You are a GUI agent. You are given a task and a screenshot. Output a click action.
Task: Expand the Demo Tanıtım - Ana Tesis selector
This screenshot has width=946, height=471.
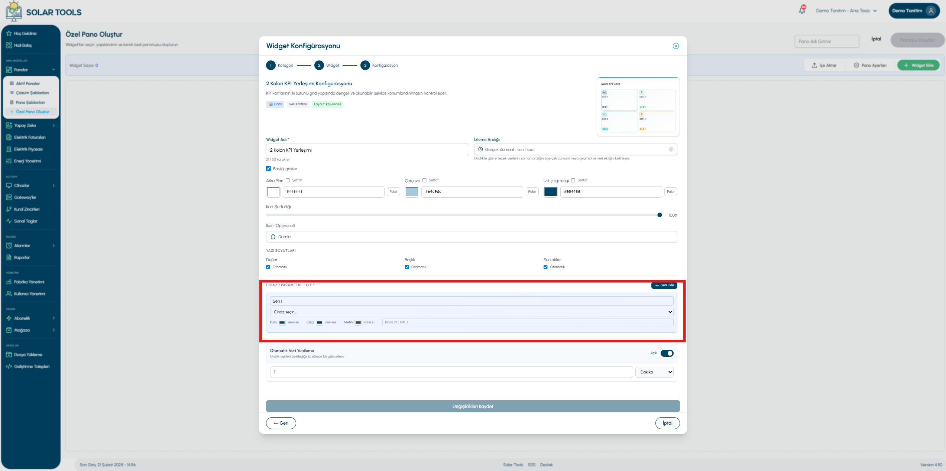pos(846,11)
